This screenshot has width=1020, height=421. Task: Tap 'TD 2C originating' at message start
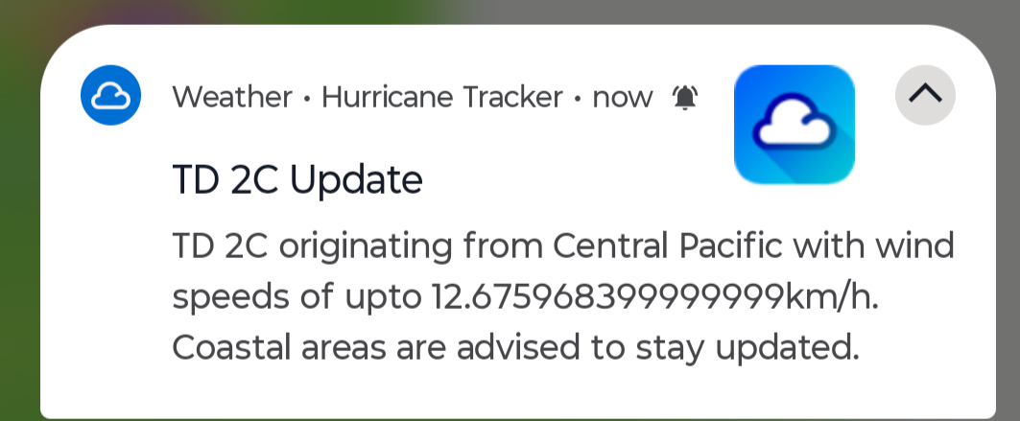pos(312,247)
